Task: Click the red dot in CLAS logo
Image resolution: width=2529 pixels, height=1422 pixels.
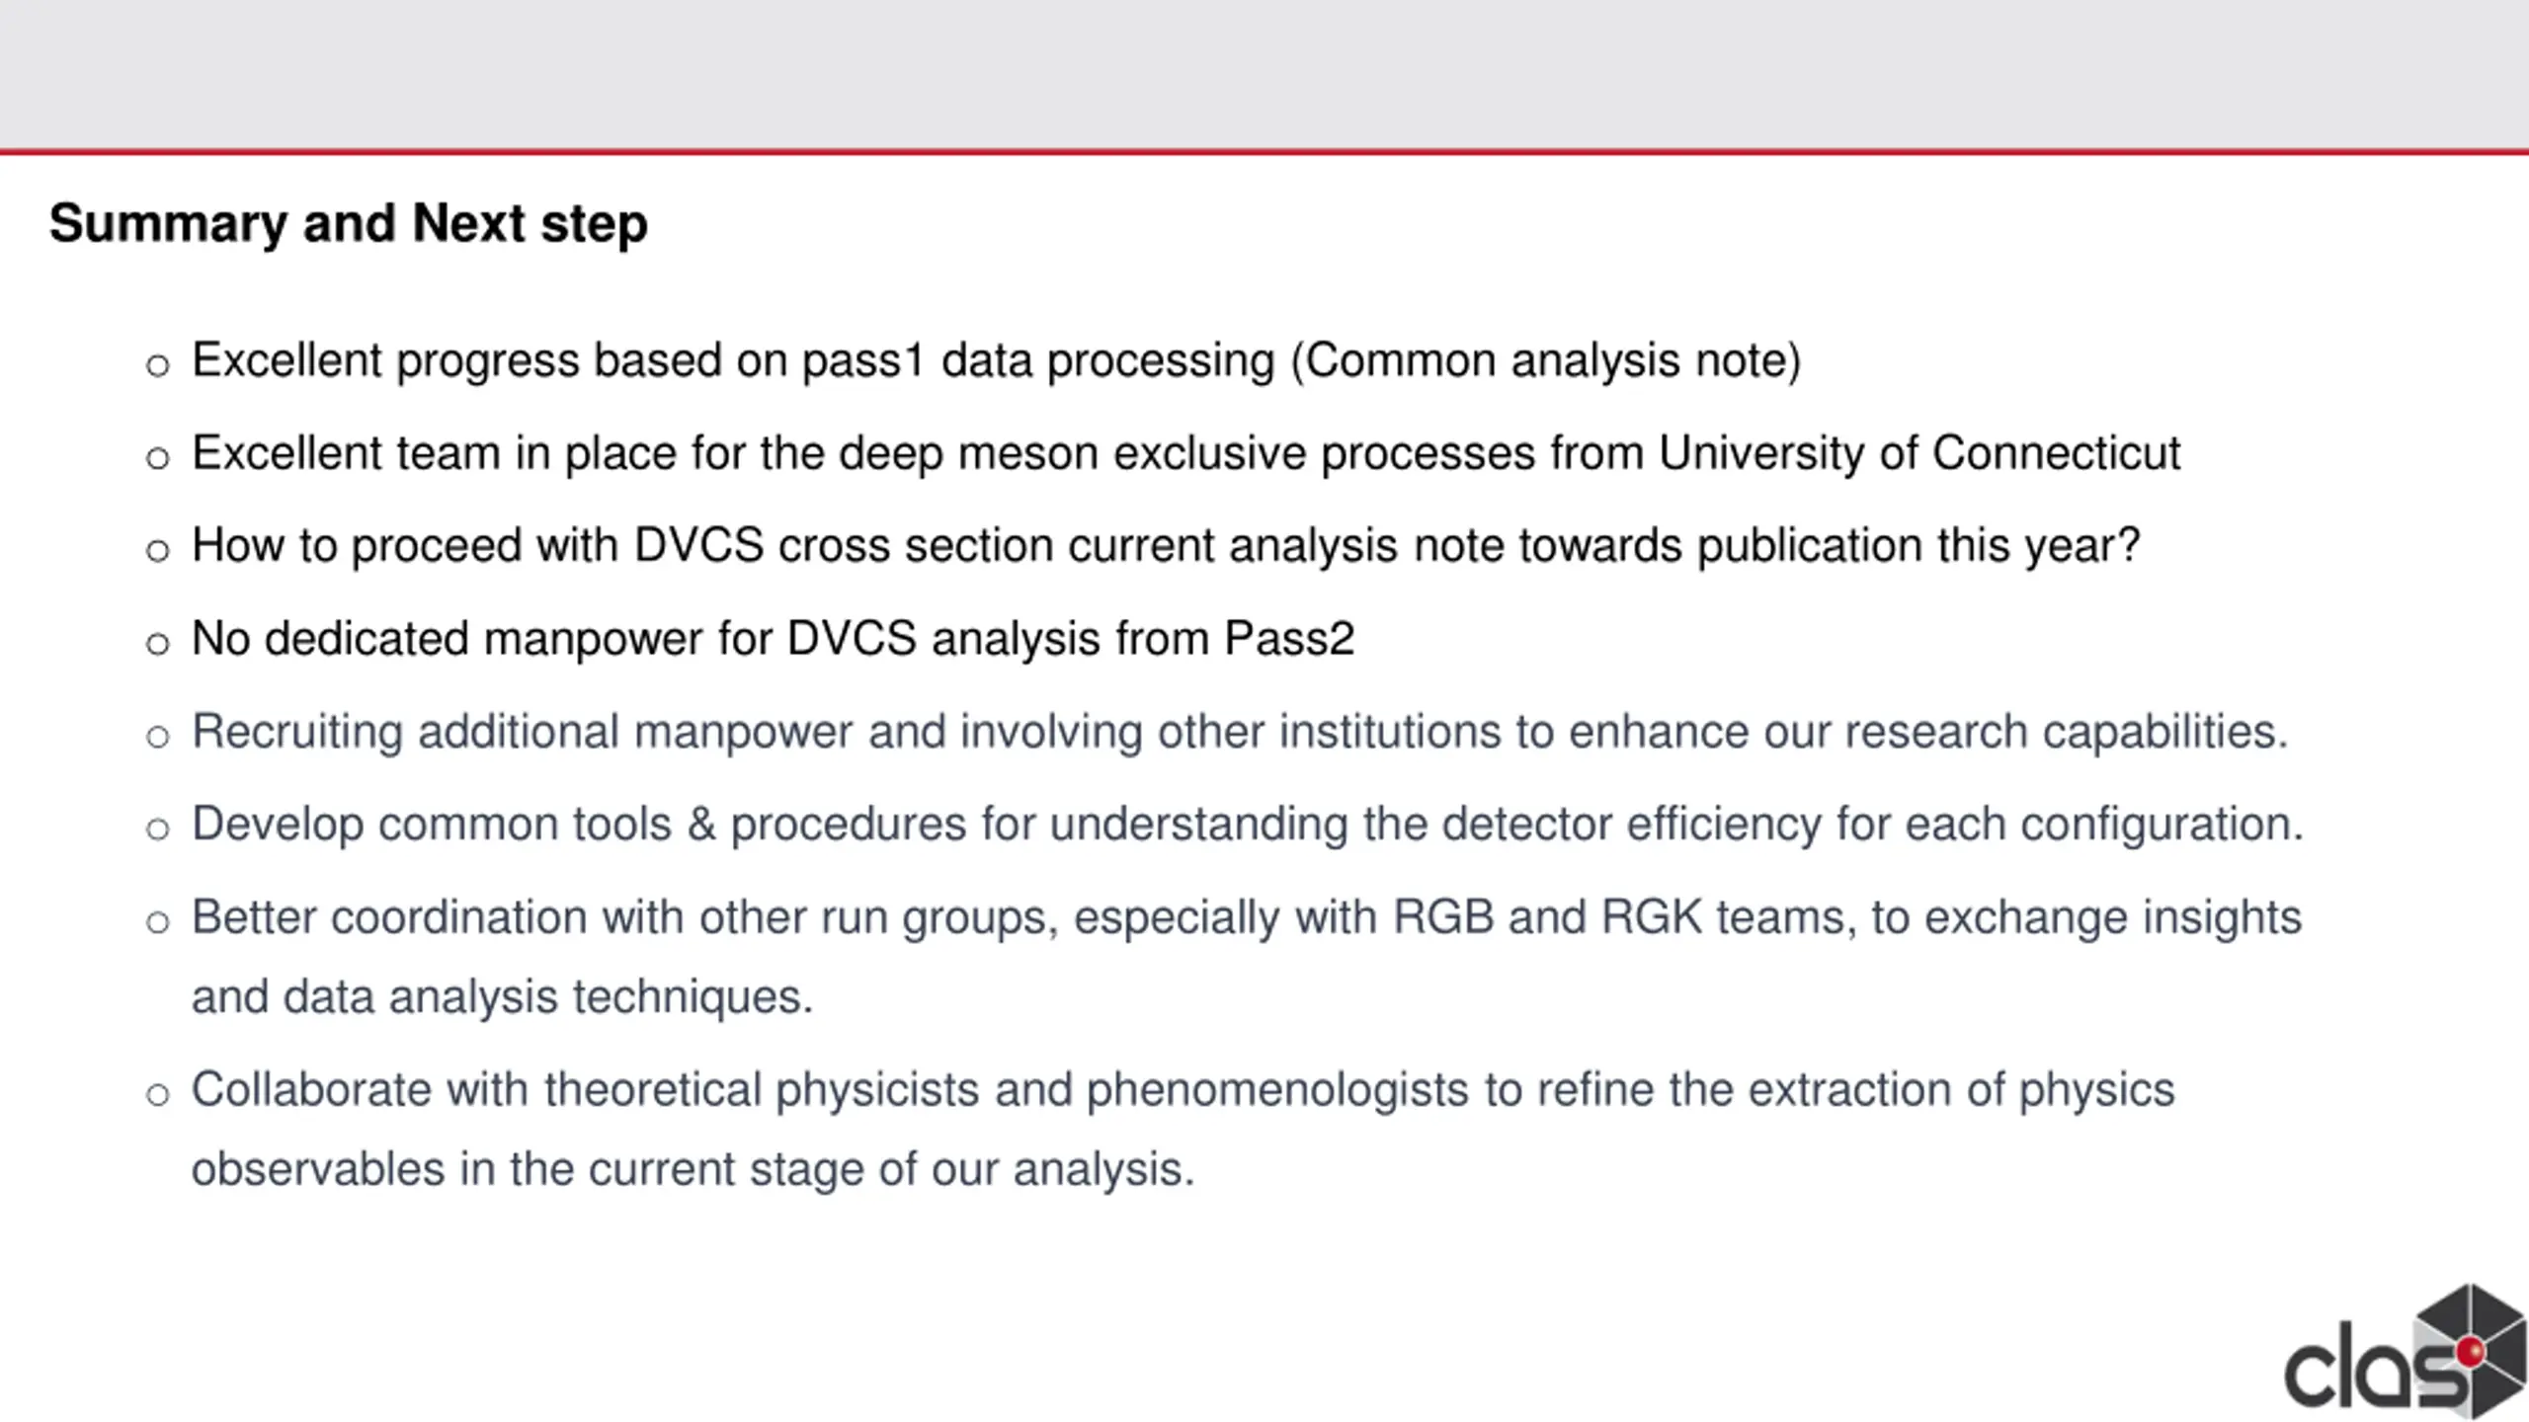Action: point(2472,1351)
